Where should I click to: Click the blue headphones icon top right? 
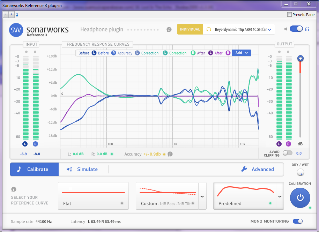[x=307, y=29]
